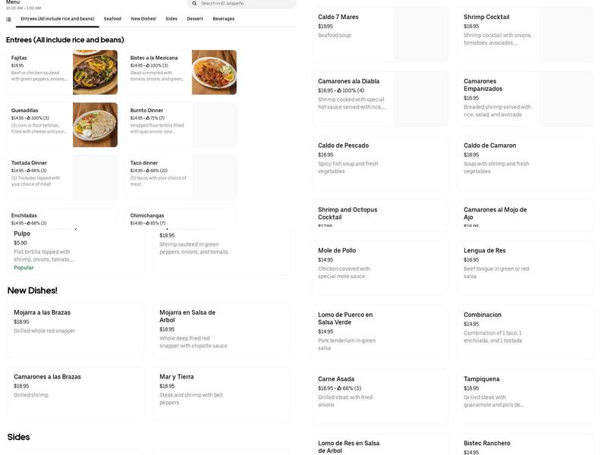Open the New Dishes! tab
The width and height of the screenshot is (607, 455).
pyautogui.click(x=143, y=17)
